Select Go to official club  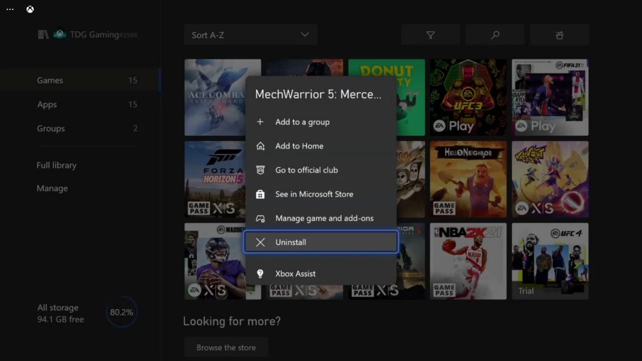(320, 170)
